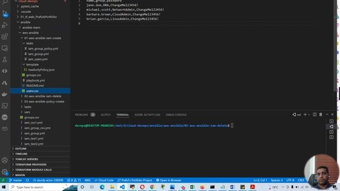Screen dimensions: 340x191
Task: Open Run and Debug from activity bar
Action: pos(5,25)
